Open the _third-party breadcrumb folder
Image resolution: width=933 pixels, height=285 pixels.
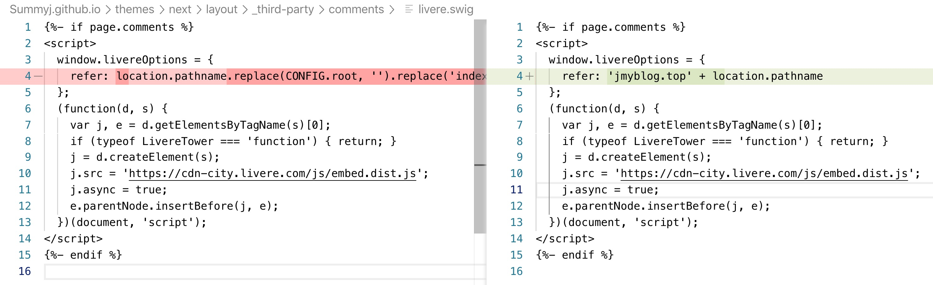(283, 9)
